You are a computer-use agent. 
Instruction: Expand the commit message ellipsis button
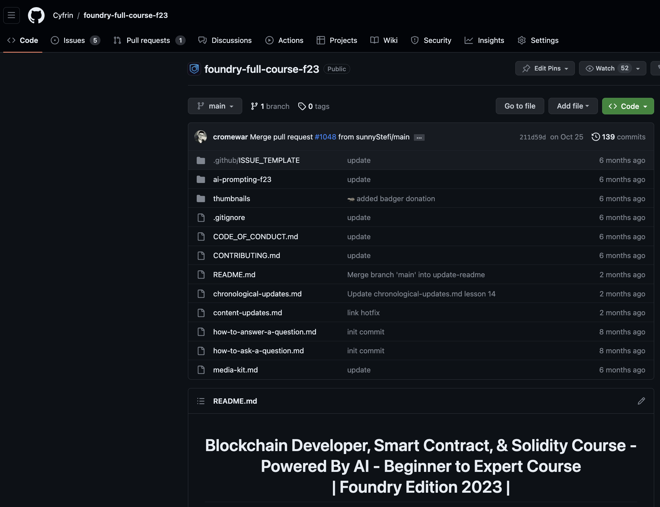pos(419,137)
